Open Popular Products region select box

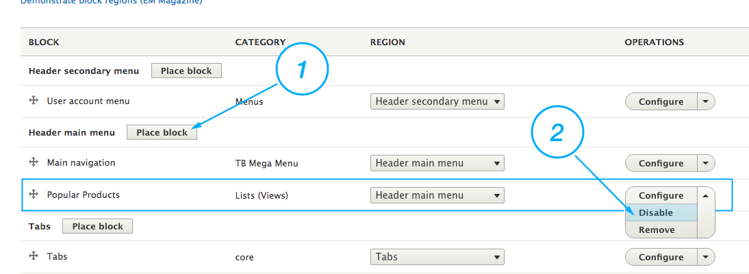437,195
